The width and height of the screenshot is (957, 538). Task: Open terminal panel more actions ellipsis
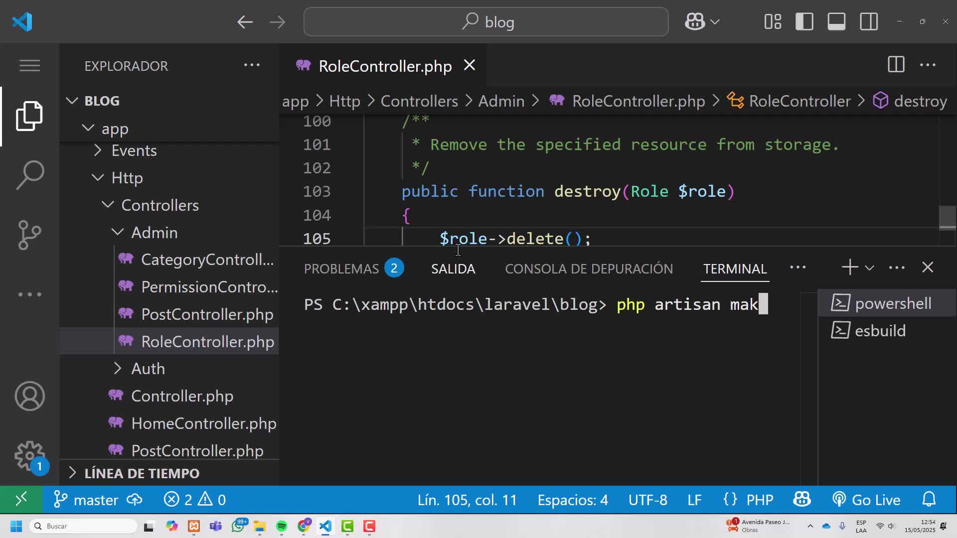click(897, 268)
